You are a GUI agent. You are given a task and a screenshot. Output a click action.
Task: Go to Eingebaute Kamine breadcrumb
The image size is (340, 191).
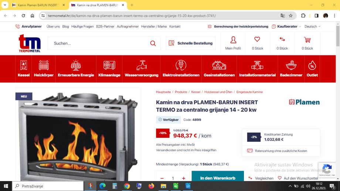249,92
